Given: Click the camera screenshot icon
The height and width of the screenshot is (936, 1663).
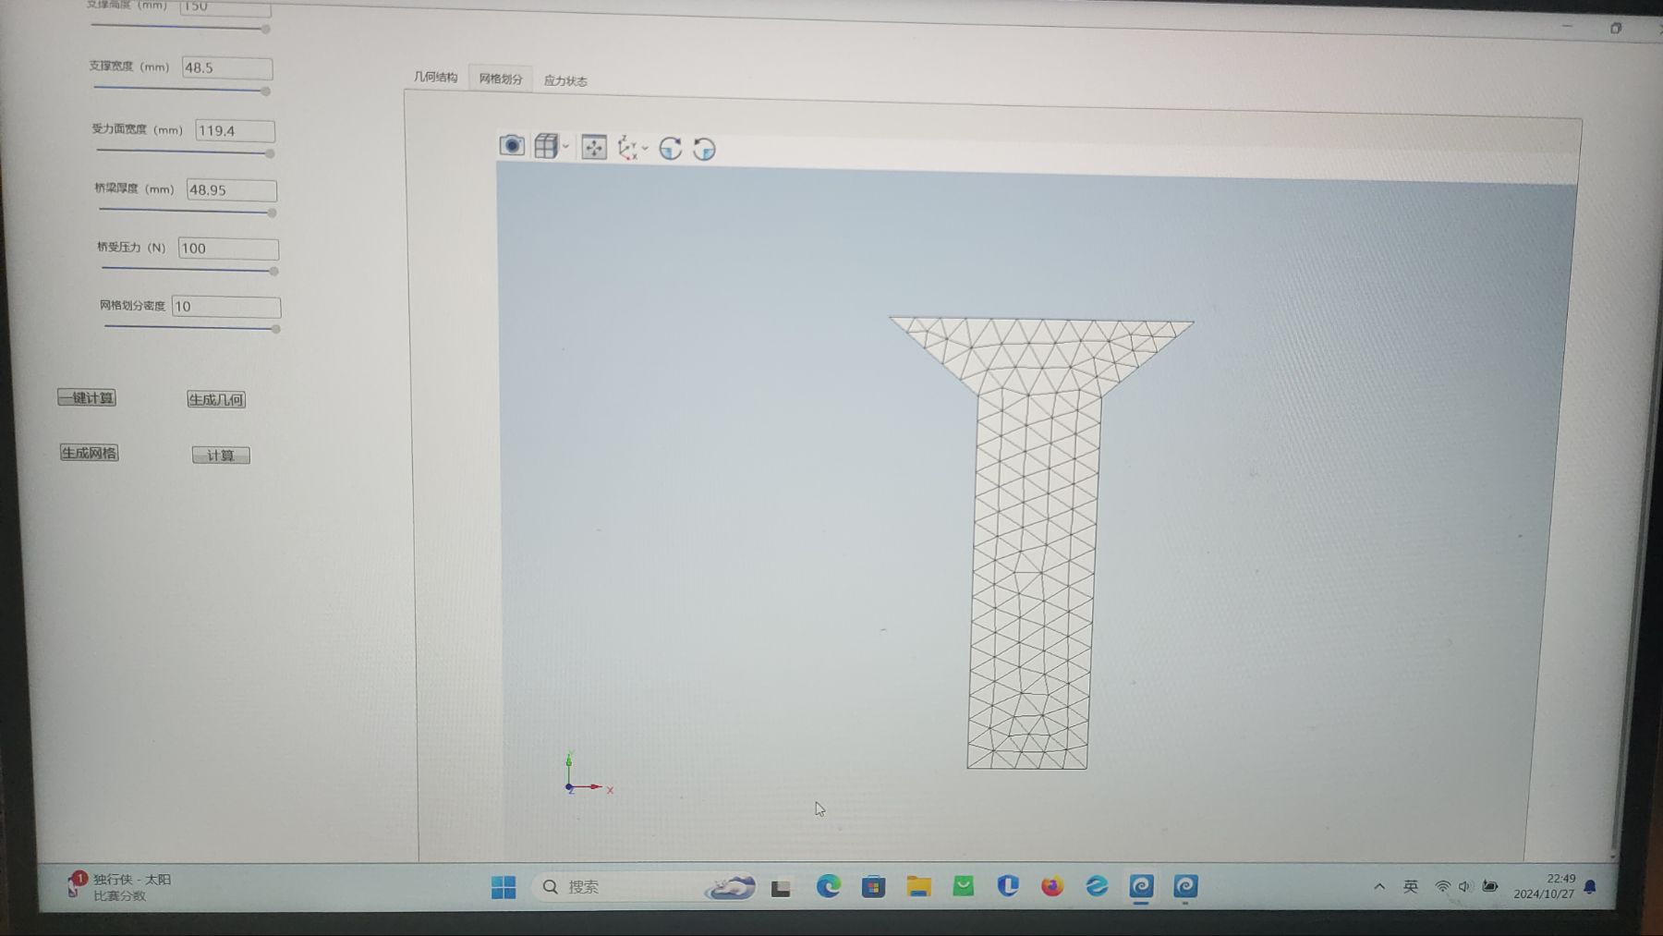Looking at the screenshot, I should 512,146.
